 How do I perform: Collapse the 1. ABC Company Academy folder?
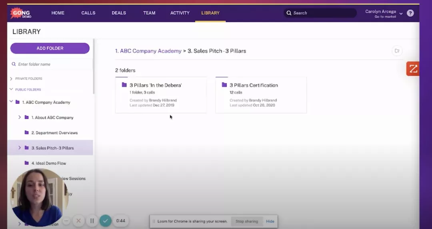[11, 102]
